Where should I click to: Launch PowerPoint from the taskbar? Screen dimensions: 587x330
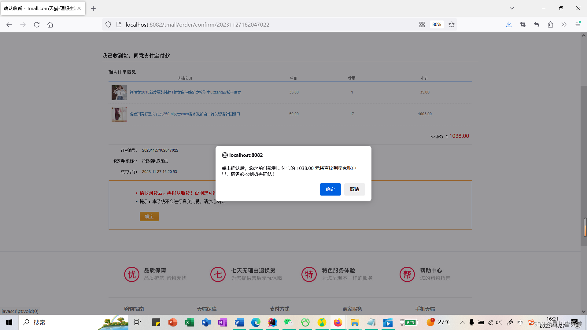(x=173, y=322)
